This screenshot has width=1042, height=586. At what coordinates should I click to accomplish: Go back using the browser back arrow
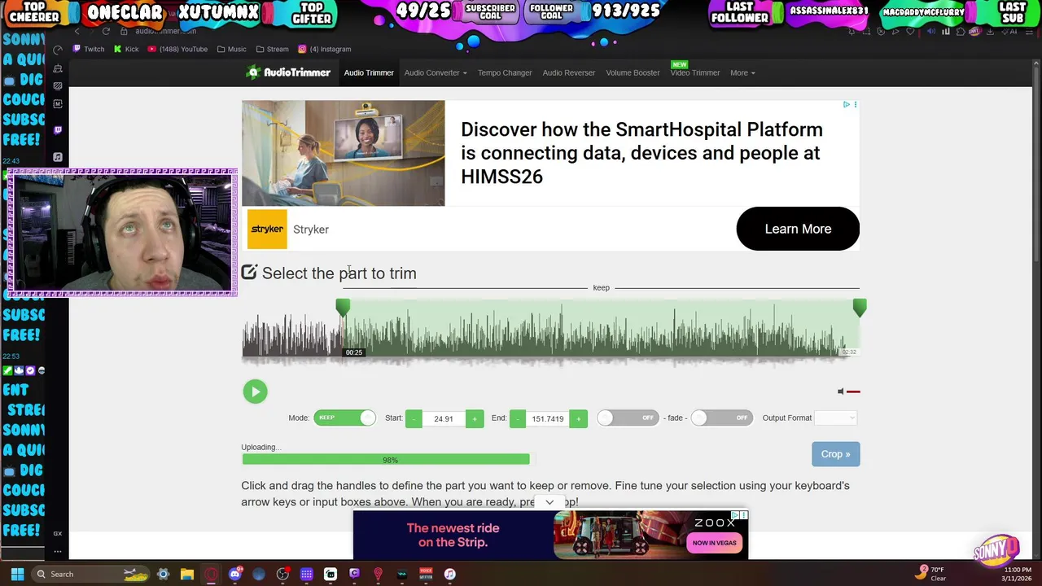[x=77, y=31]
